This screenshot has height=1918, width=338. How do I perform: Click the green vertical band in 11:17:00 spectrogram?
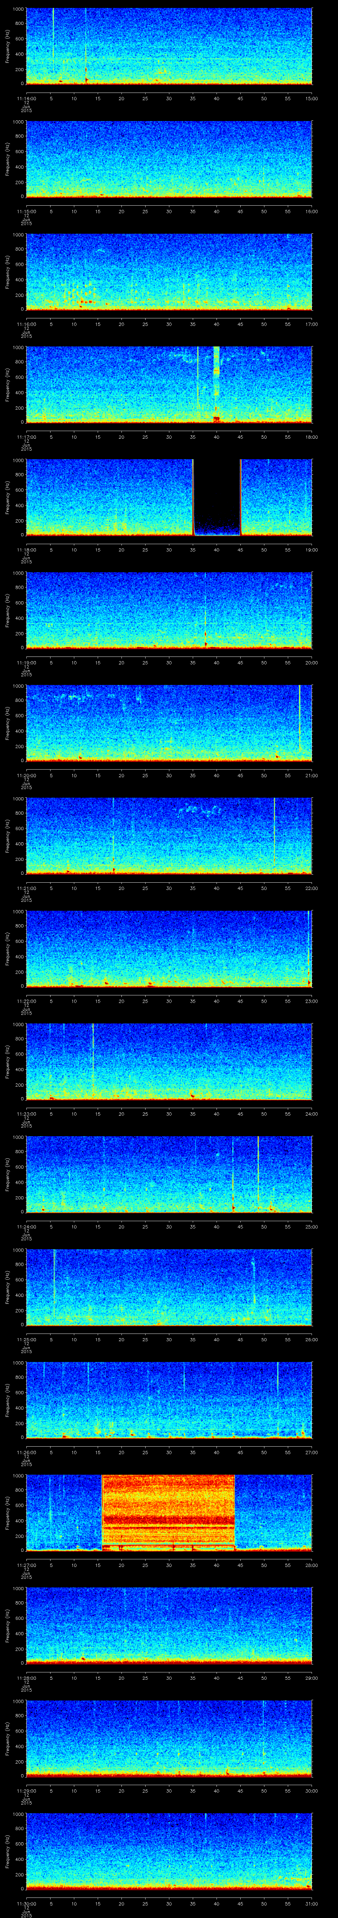coord(216,384)
